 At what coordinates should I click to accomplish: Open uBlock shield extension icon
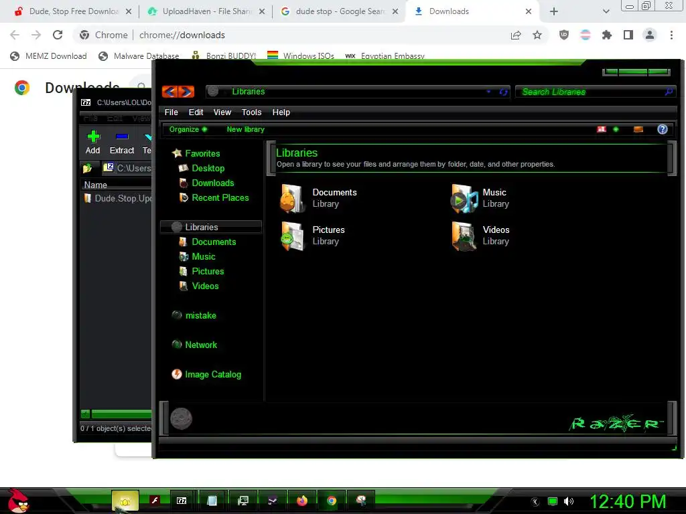point(564,35)
